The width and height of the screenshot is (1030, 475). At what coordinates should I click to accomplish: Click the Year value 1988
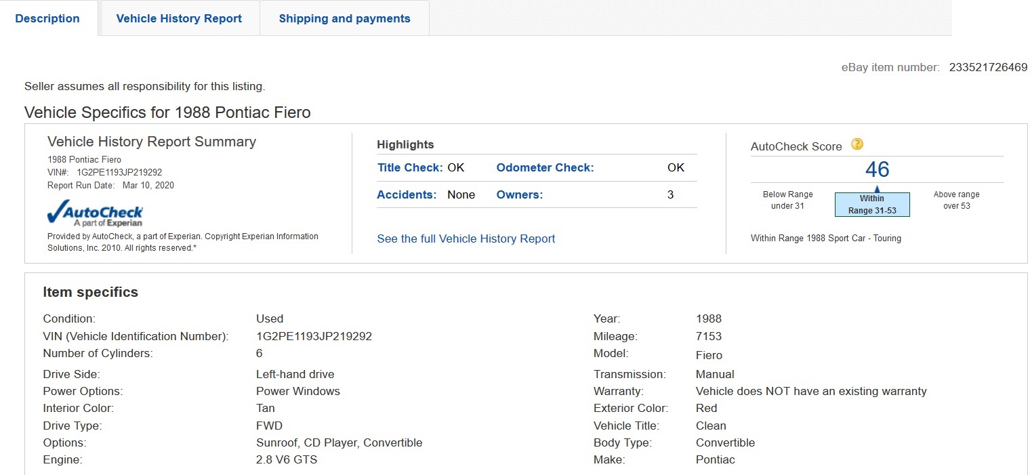709,318
